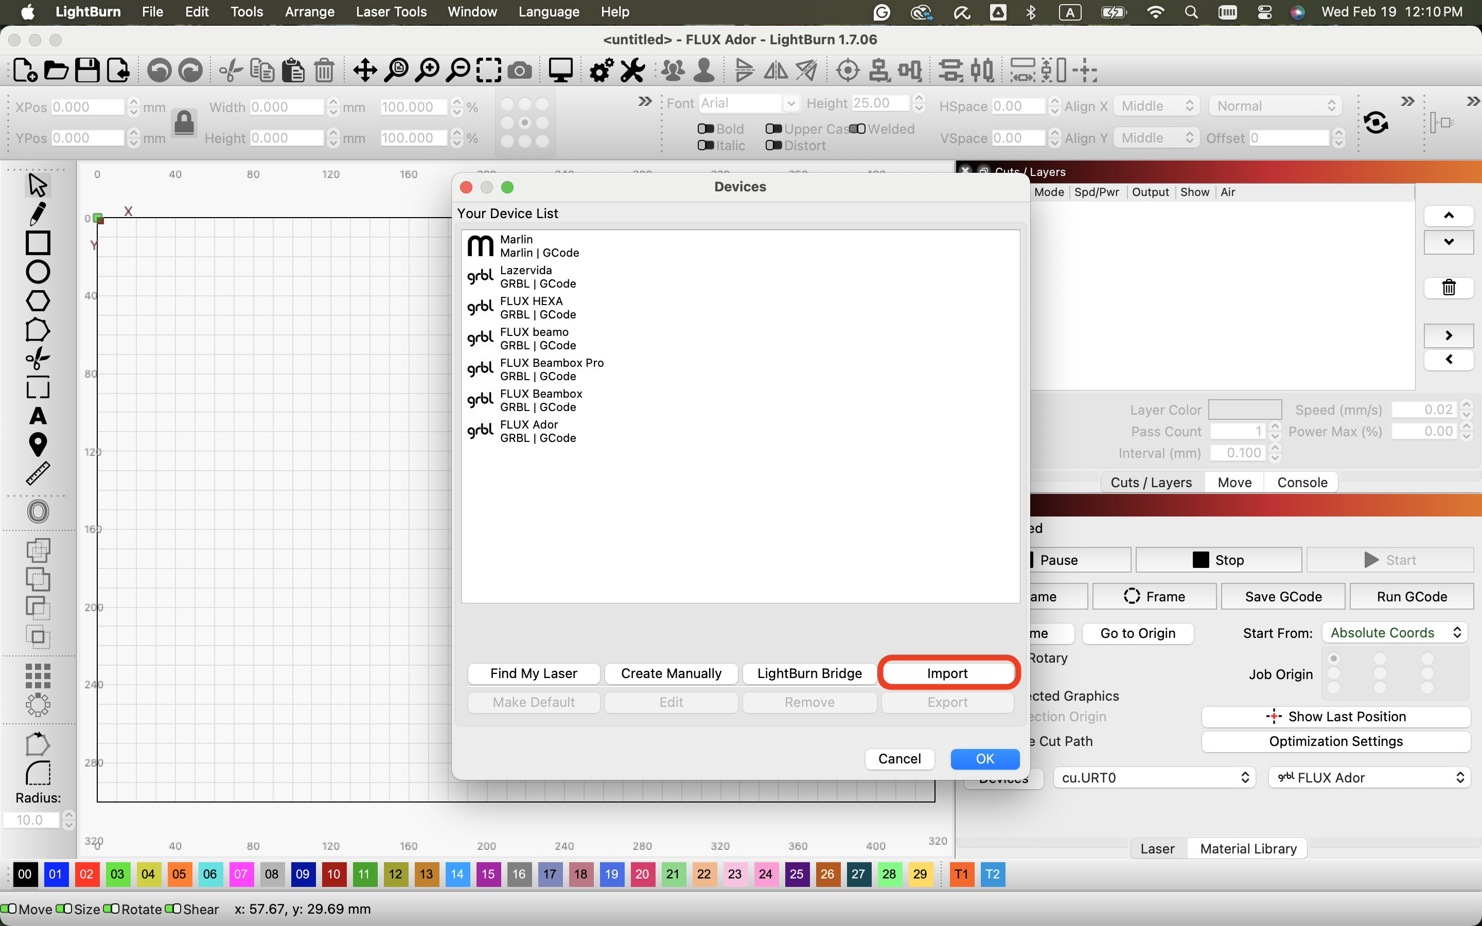Screen dimensions: 1482x926
Task: Click the Import button in Devices
Action: click(x=947, y=674)
